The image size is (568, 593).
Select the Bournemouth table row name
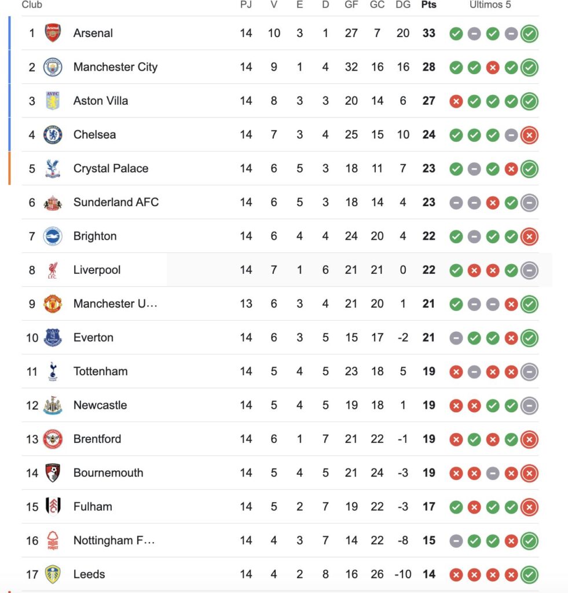(x=108, y=473)
